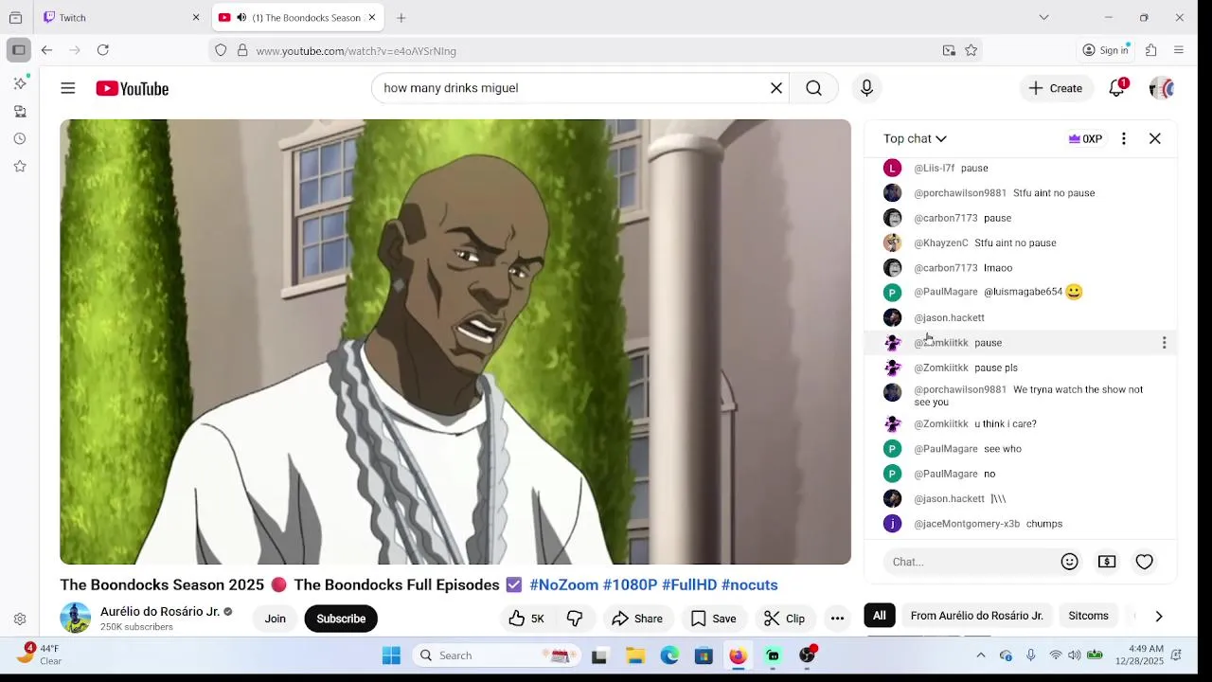Open taskbar volume control
The width and height of the screenshot is (1212, 682).
pos(1075,655)
